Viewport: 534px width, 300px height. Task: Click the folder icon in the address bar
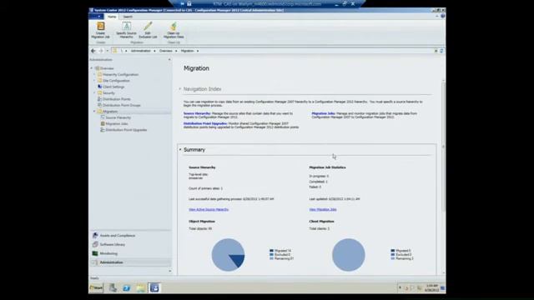click(114, 51)
